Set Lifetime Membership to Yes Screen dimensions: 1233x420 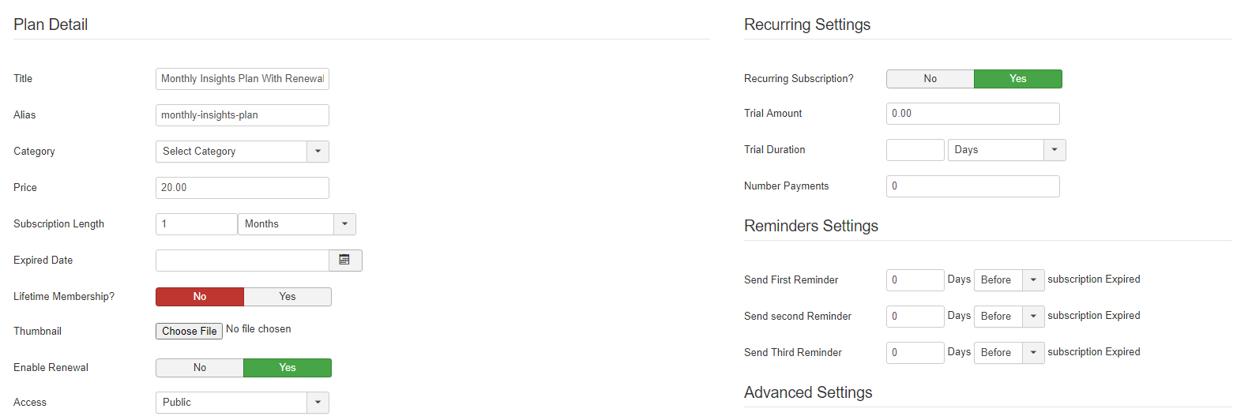pyautogui.click(x=288, y=297)
